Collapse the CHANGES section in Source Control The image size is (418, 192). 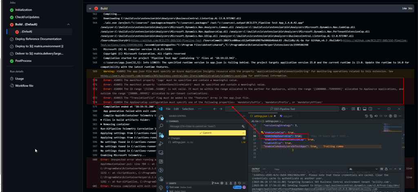[167, 121]
